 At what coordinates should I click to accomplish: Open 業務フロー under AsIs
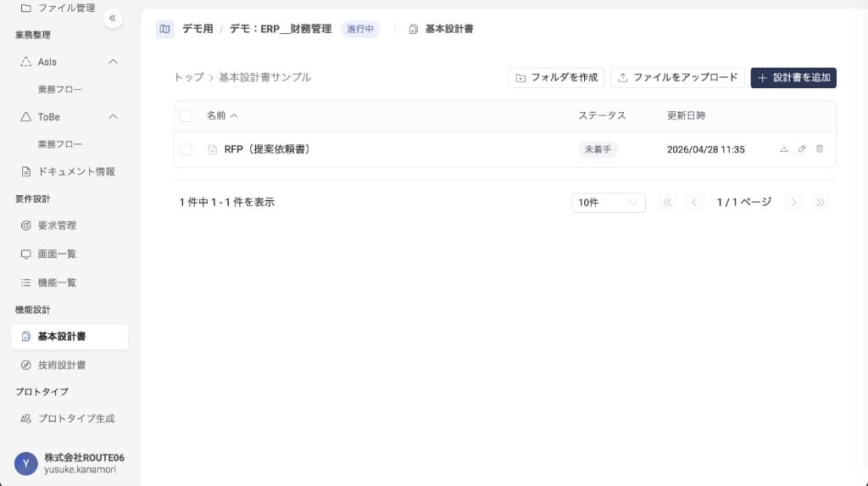60,89
